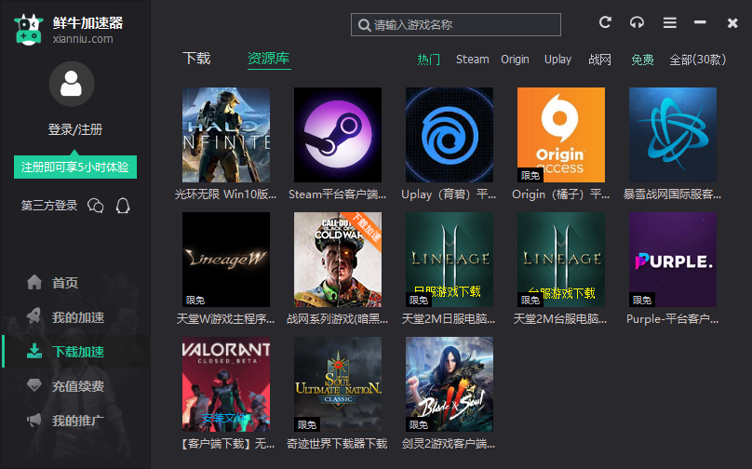Screen dimensions: 752x469
Task: Switch to the 下载 tab
Action: (196, 59)
